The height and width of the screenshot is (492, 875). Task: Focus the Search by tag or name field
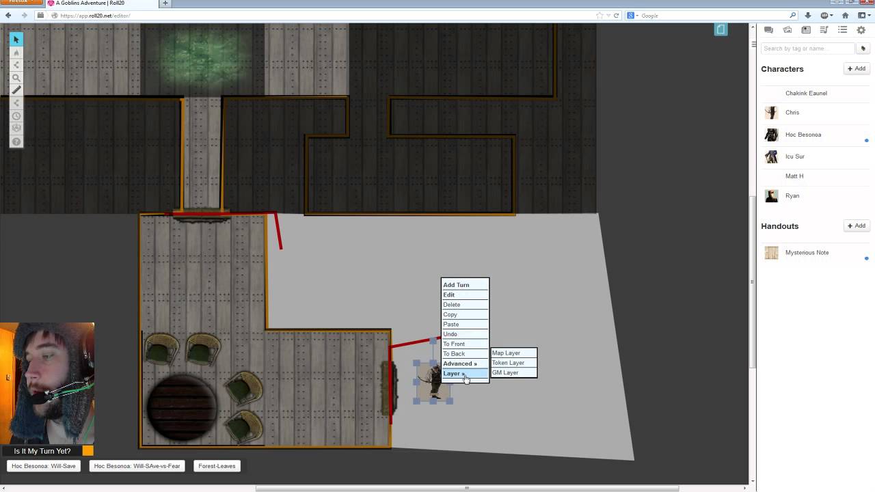pos(807,49)
